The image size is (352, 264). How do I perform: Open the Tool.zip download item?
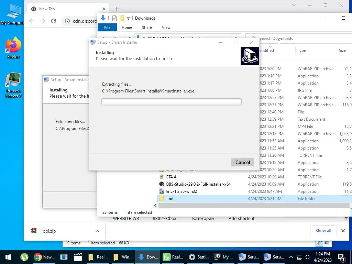click(x=48, y=231)
